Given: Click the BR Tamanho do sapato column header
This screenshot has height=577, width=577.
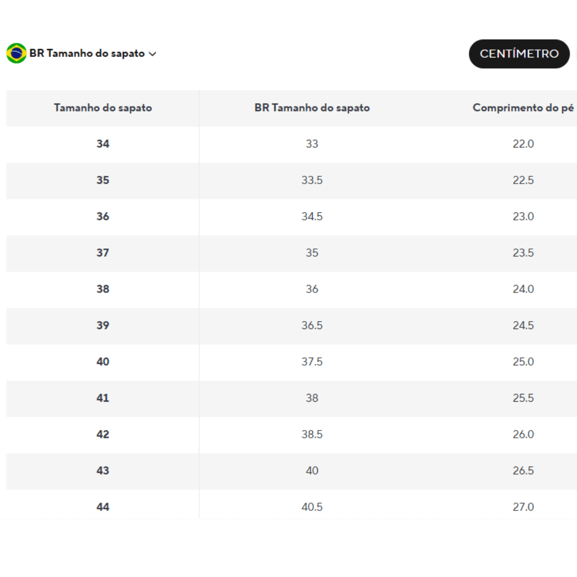Looking at the screenshot, I should click(312, 108).
